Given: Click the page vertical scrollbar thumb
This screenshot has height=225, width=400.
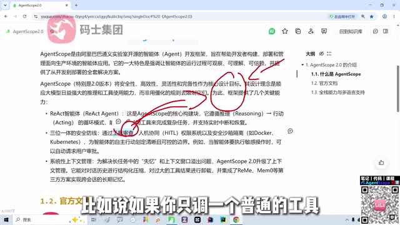Looking at the screenshot, I should pyautogui.click(x=398, y=88).
